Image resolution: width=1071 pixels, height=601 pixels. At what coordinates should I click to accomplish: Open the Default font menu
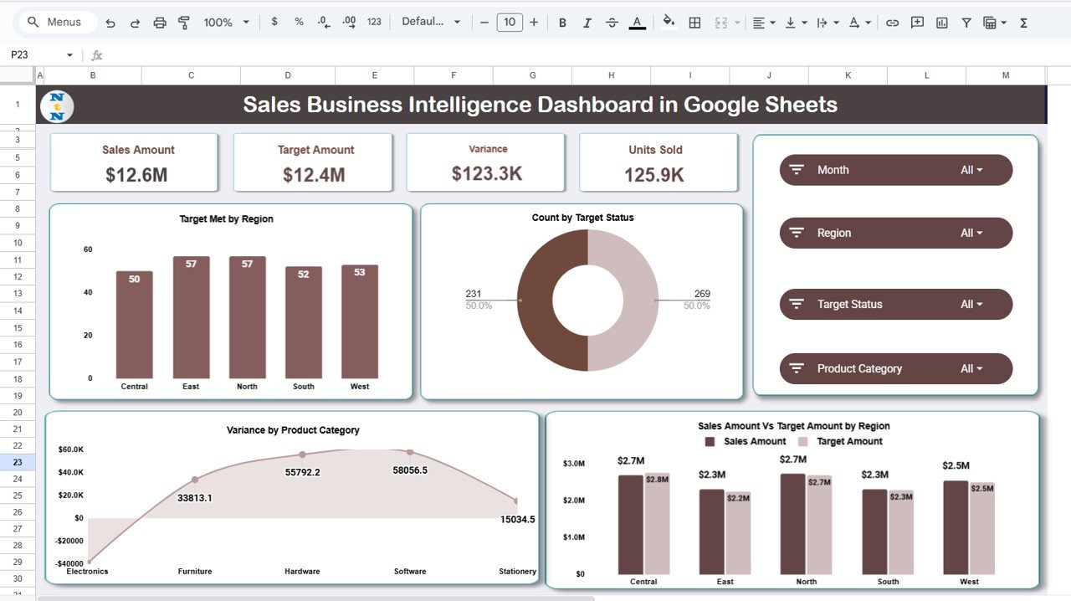[x=430, y=22]
